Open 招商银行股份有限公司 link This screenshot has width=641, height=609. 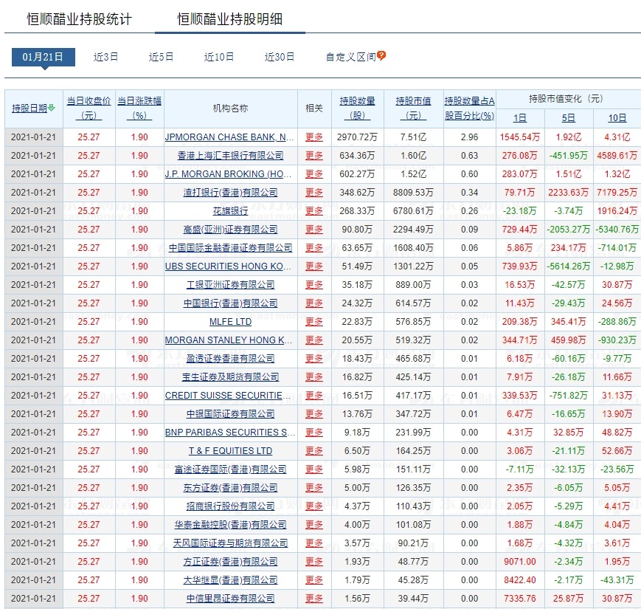(231, 506)
